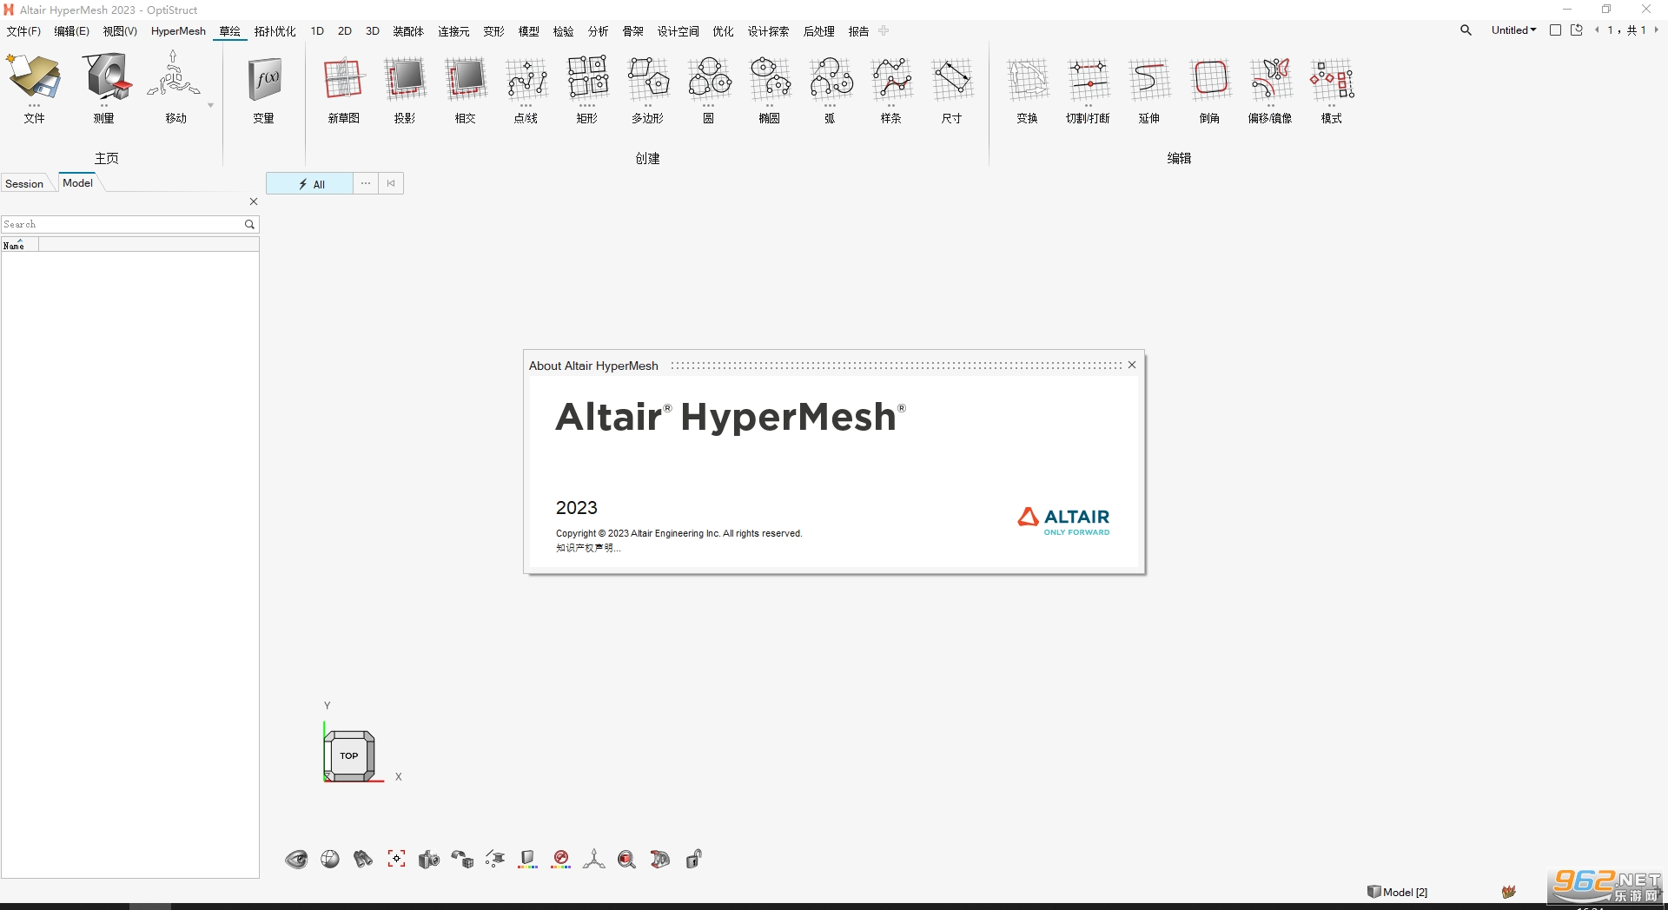
Task: Switch to the 2D ribbon tab
Action: 345,31
